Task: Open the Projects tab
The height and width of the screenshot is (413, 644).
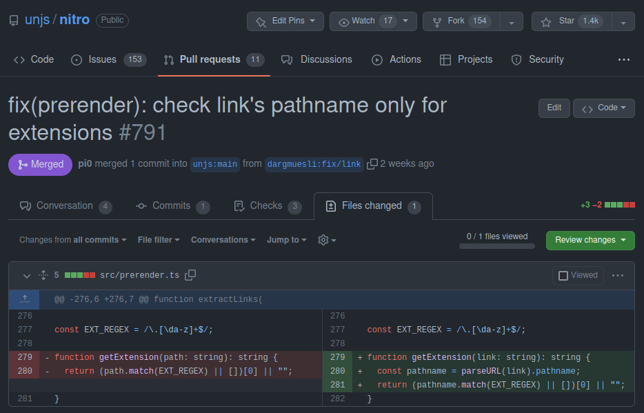Action: click(465, 59)
